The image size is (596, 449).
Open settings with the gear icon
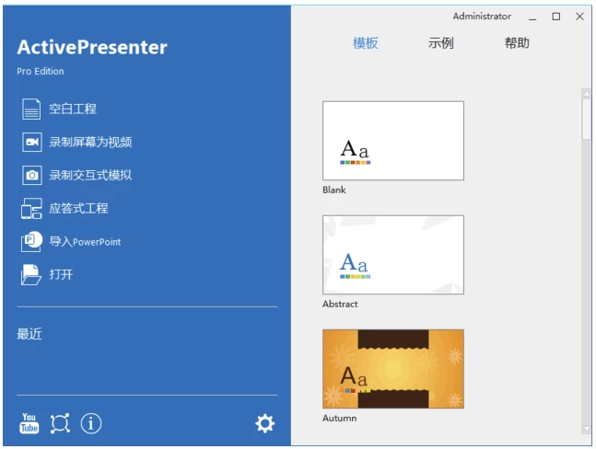[265, 423]
